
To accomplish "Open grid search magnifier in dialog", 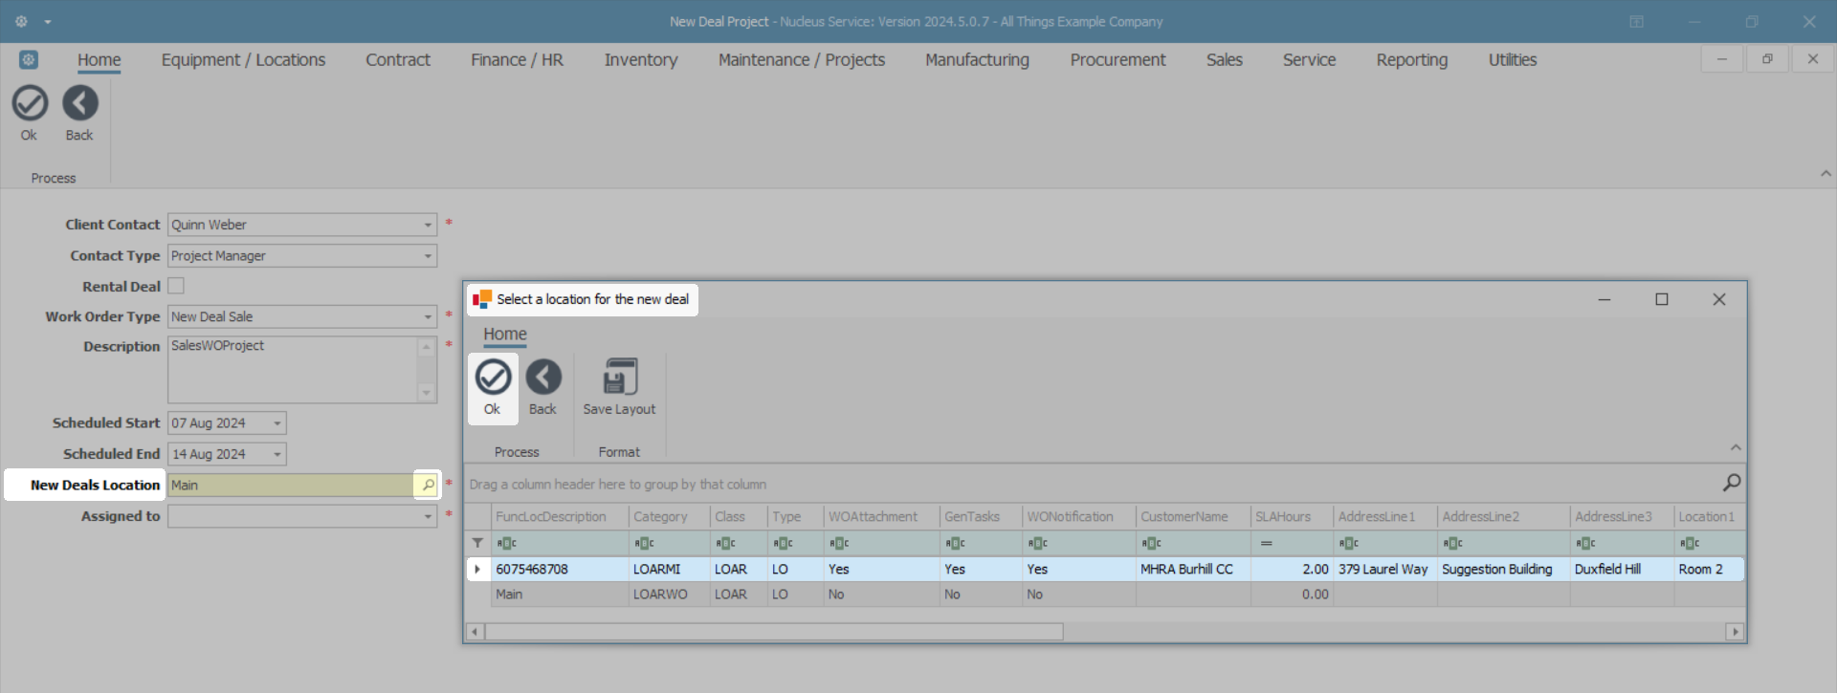I will point(1731,483).
